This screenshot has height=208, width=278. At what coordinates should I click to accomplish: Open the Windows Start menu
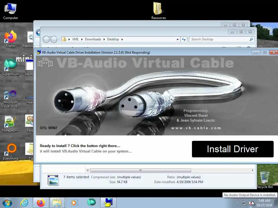pyautogui.click(x=7, y=203)
